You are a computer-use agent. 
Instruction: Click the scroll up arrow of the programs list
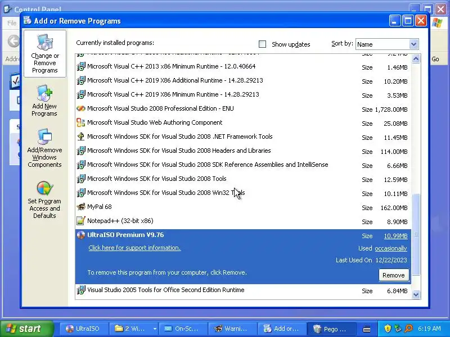click(416, 59)
